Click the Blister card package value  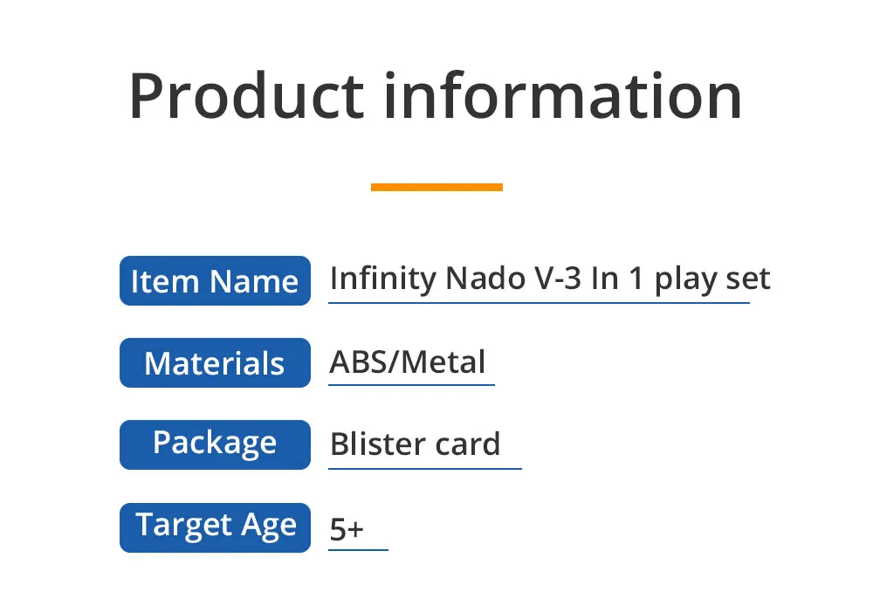coord(415,444)
